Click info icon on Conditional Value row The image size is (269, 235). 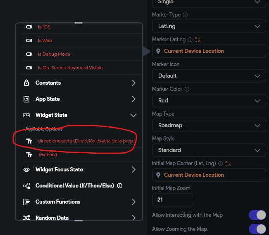[x=120, y=186]
